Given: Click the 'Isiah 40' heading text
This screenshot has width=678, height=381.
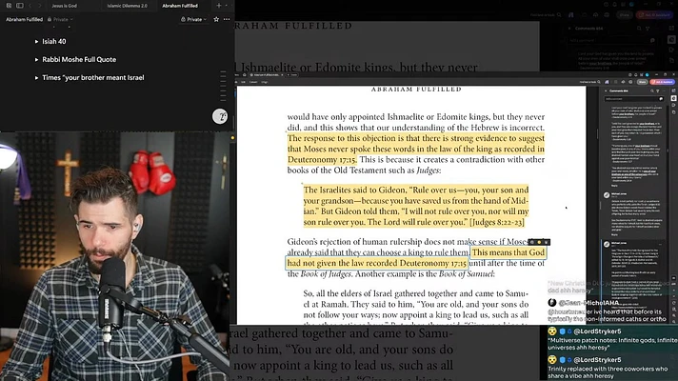Looking at the screenshot, I should 54,42.
